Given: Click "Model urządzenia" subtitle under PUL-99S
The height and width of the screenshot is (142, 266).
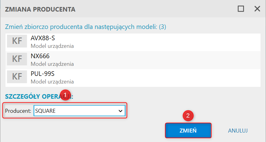Looking at the screenshot, I should coord(52,82).
